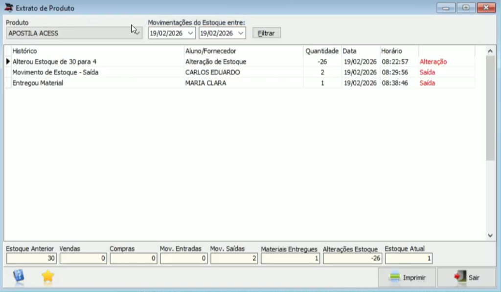Click the Mov. Saídas field

[x=234, y=258]
